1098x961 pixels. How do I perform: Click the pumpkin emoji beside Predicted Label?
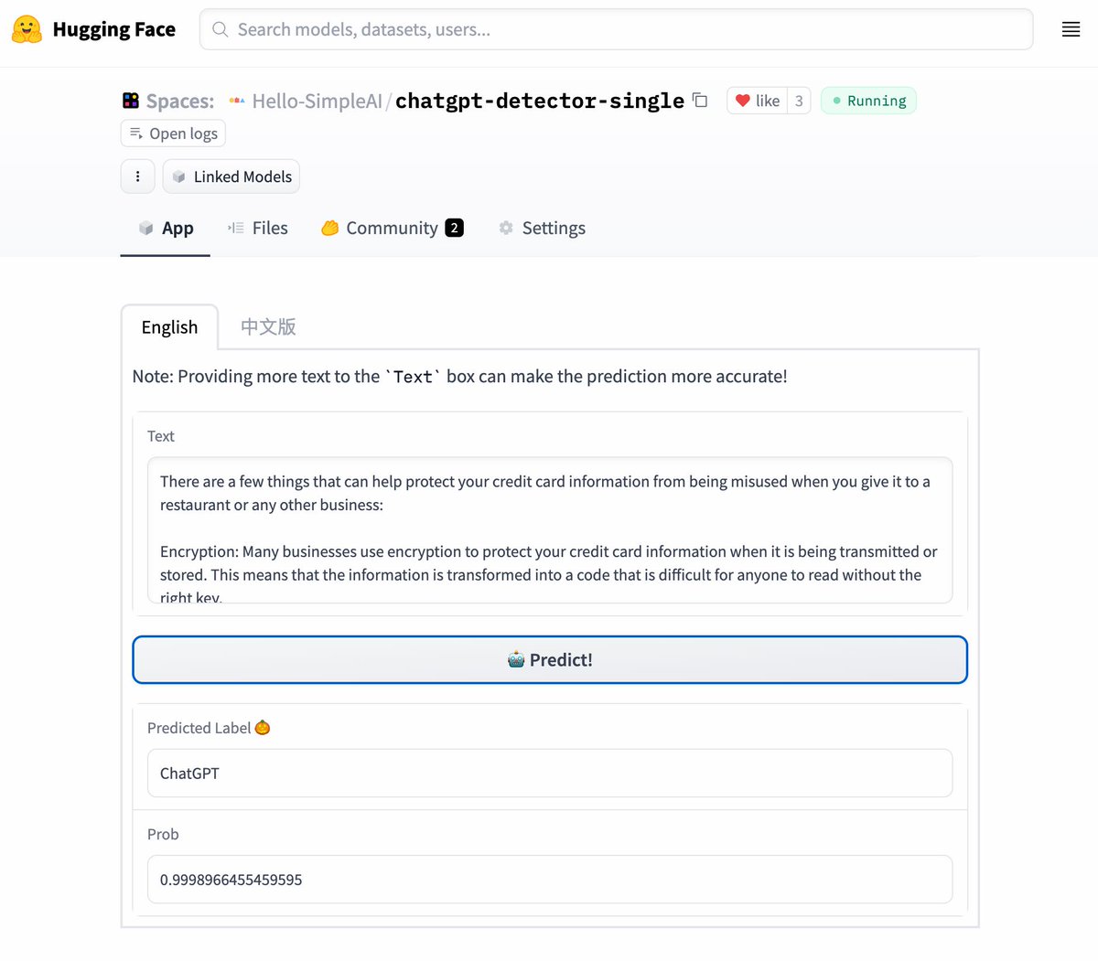pyautogui.click(x=263, y=728)
